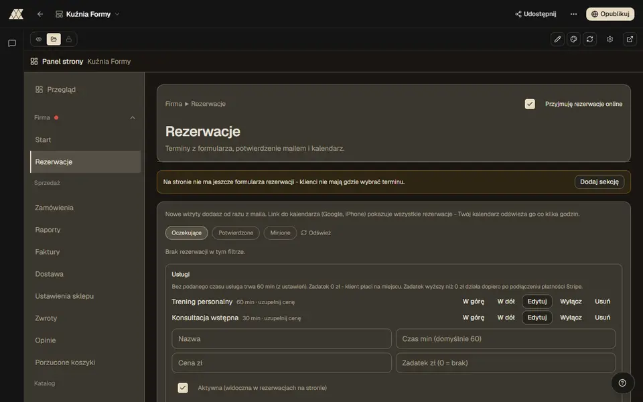Select Rezerwacje in the sidebar

tap(85, 161)
